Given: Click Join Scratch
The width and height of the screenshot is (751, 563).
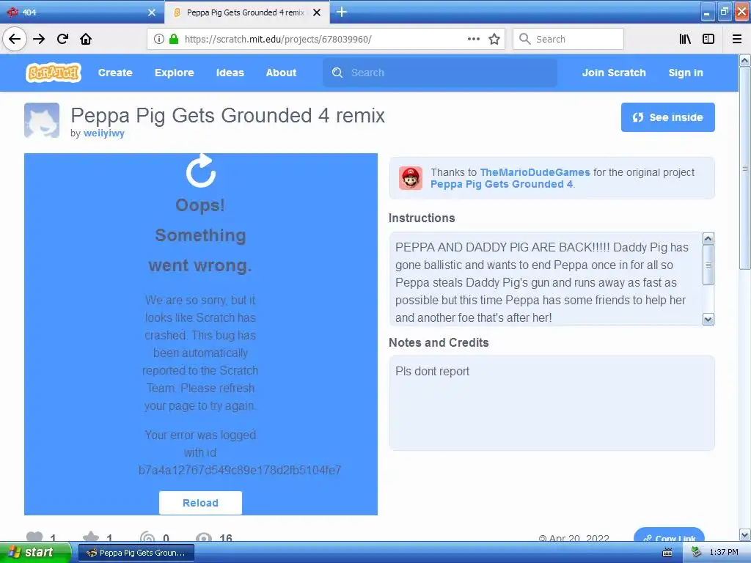Looking at the screenshot, I should [614, 73].
